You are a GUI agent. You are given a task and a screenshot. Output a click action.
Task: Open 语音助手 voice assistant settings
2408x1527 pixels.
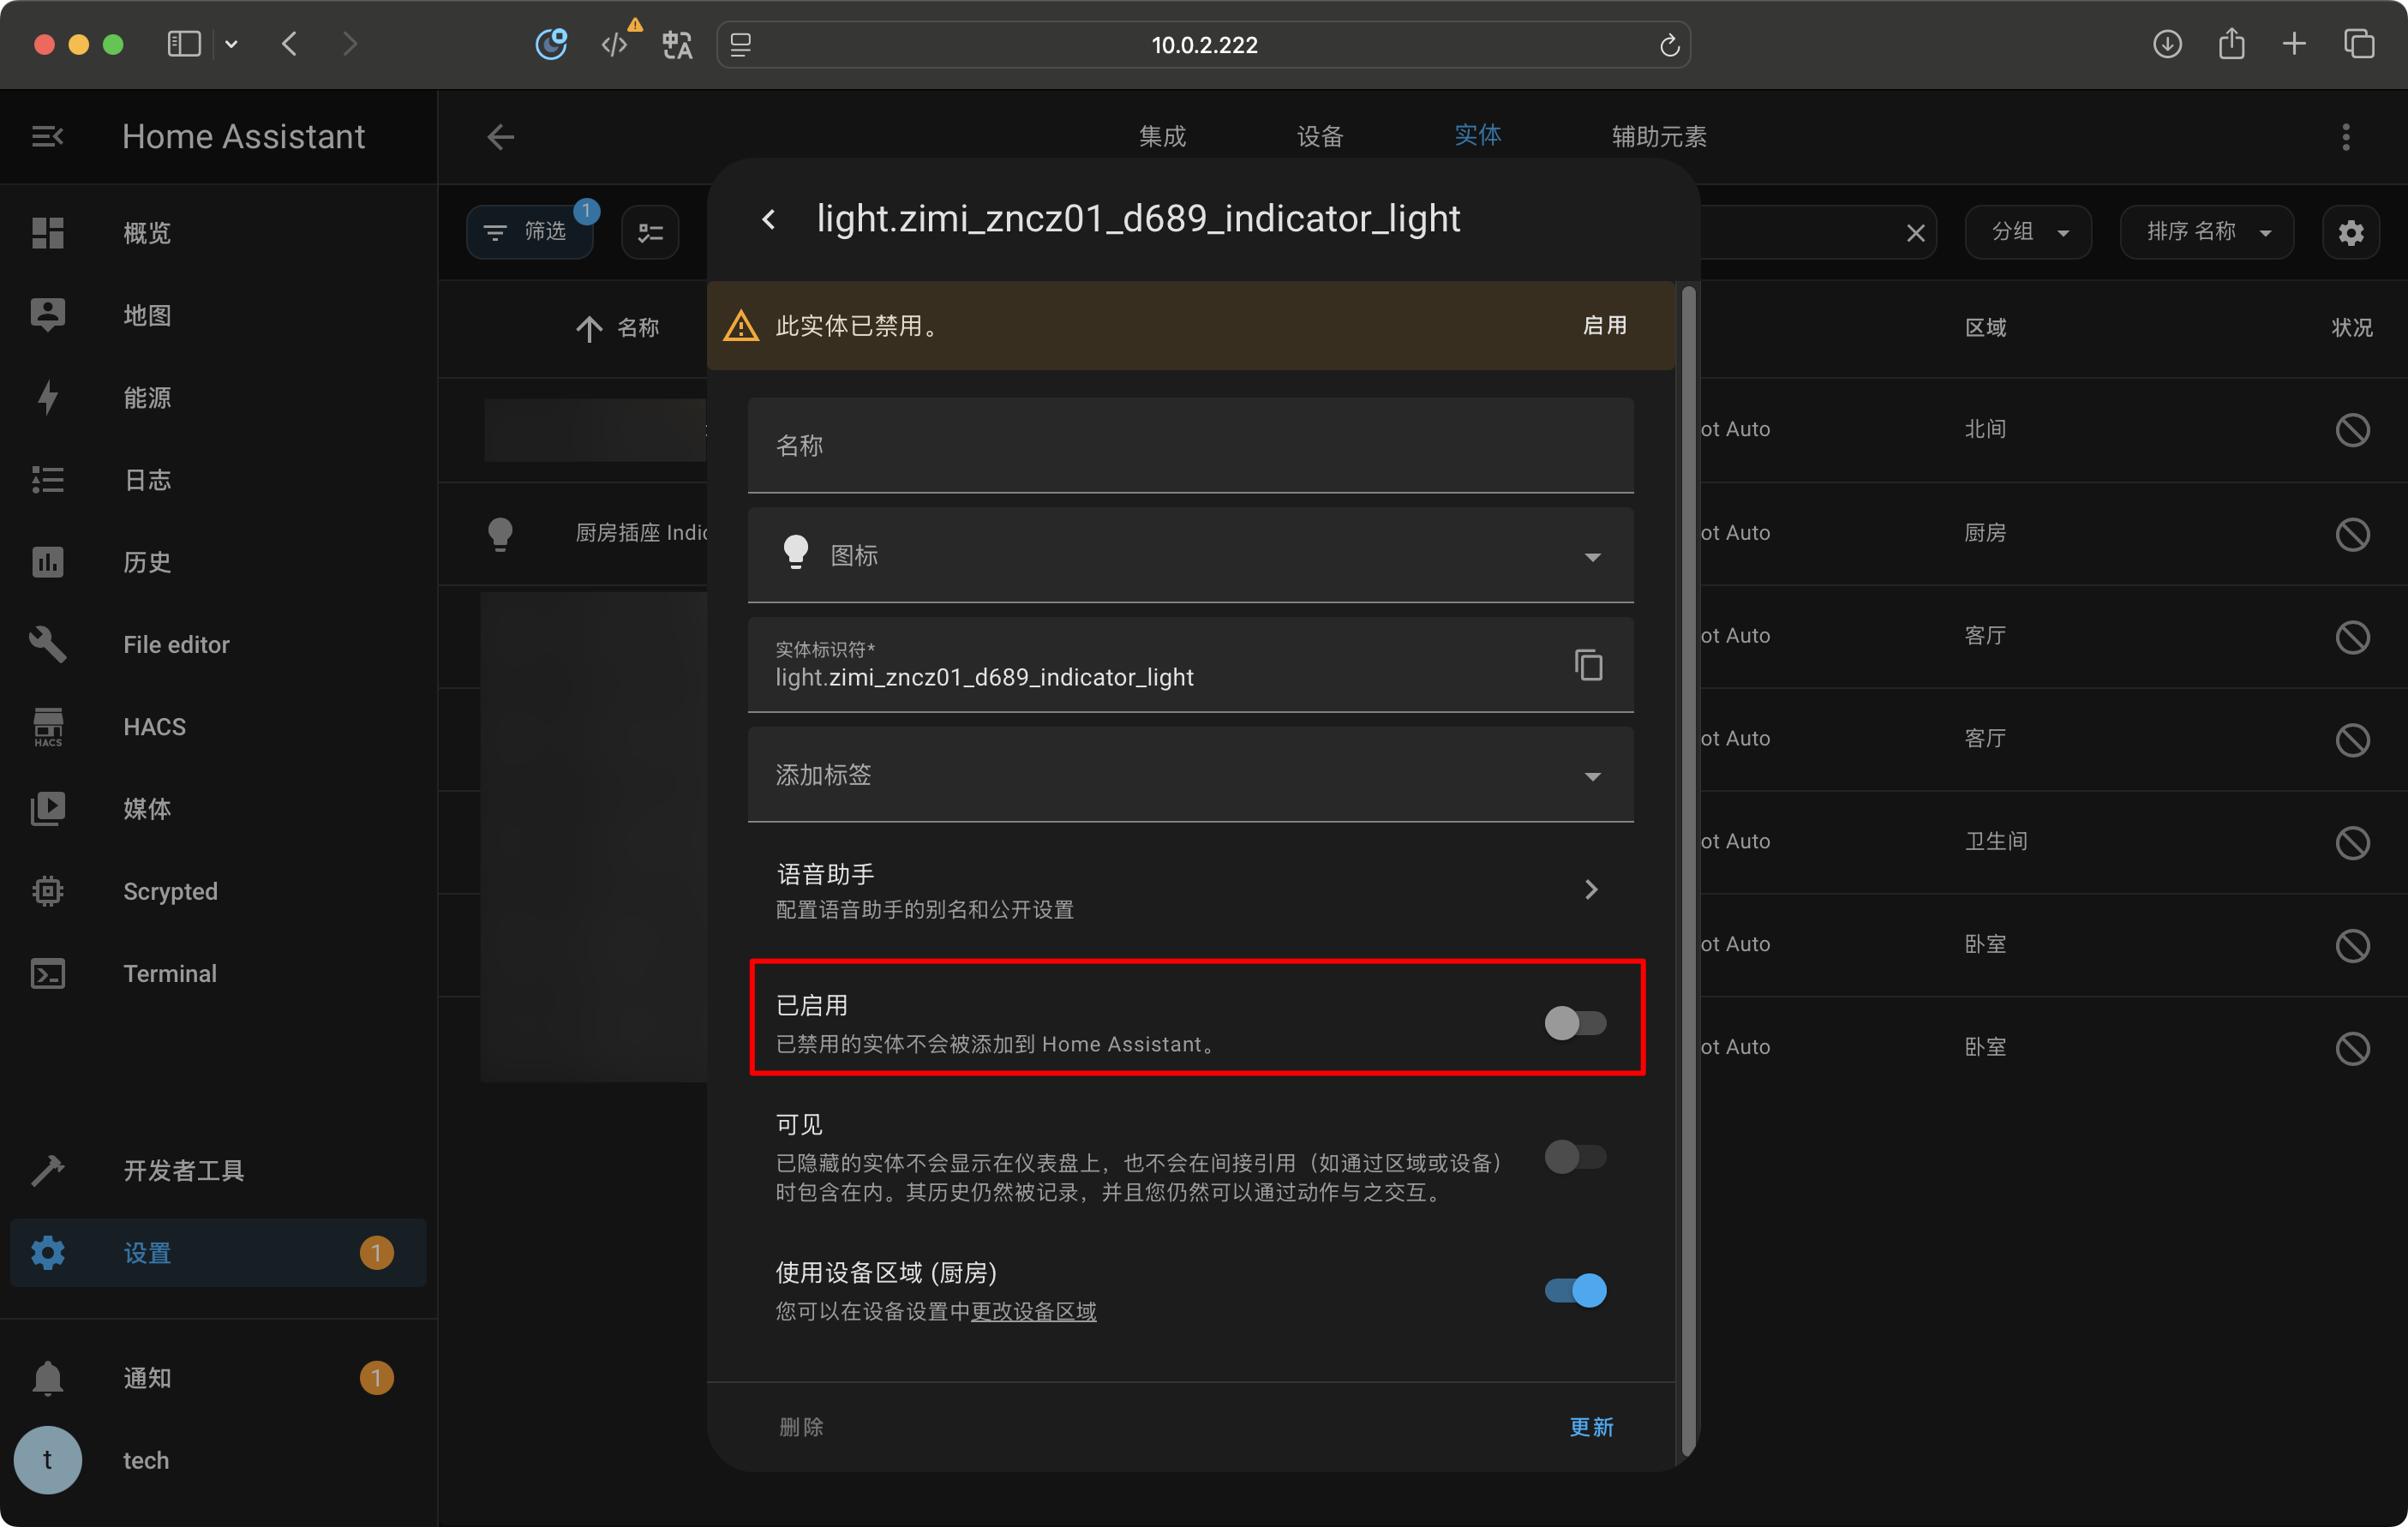point(1190,890)
